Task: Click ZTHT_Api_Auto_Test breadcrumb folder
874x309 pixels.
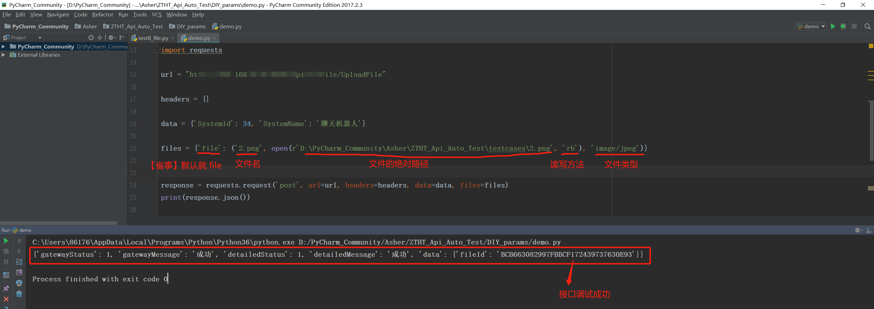Action: tap(133, 26)
